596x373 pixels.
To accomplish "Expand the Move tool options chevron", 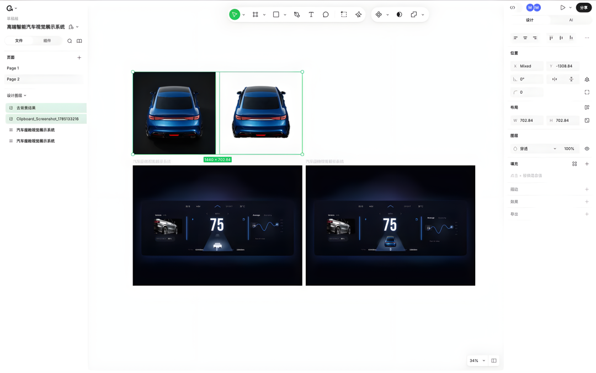I will point(244,15).
